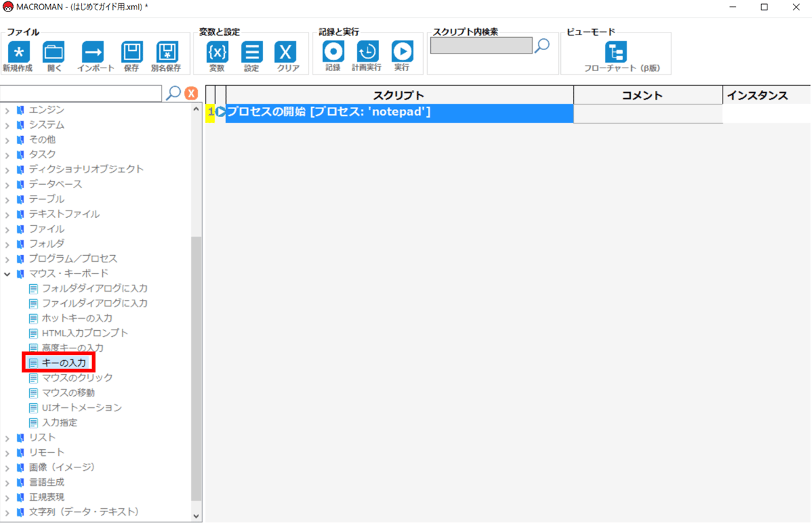The width and height of the screenshot is (812, 523).
Task: Expand the 正規表現 tree node
Action: (x=7, y=497)
